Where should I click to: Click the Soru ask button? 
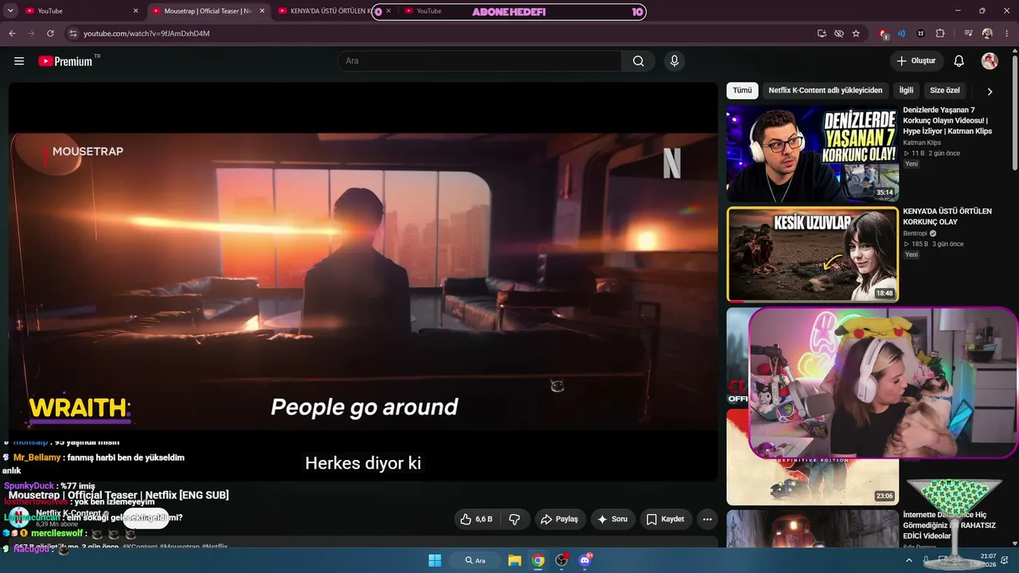pos(613,519)
